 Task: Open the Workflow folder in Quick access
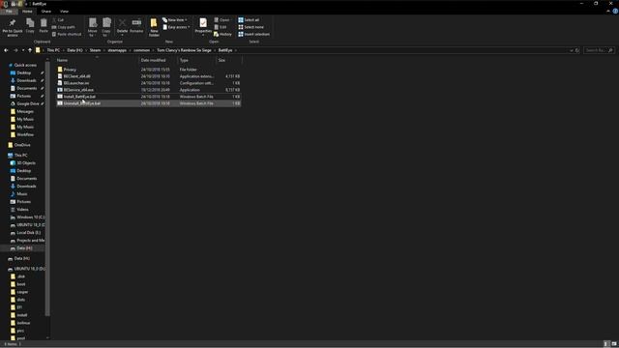tap(25, 134)
